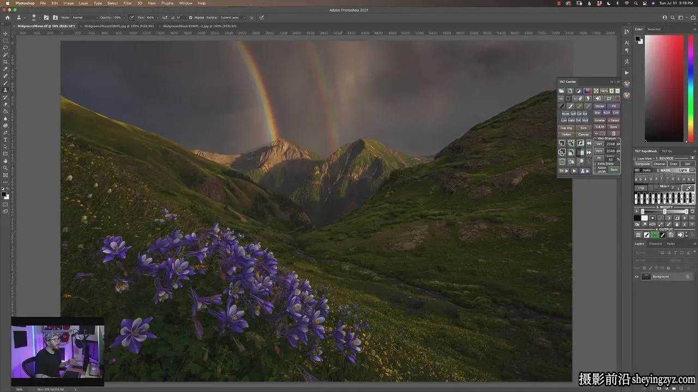
Task: Toggle the Extra Sharp checkbox
Action: (x=595, y=164)
